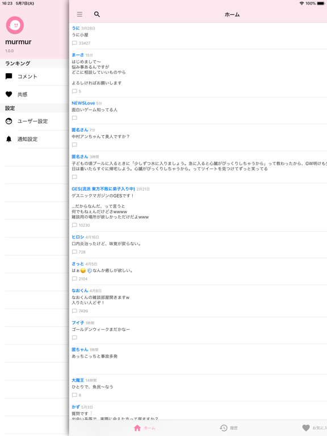Image resolution: width=327 pixels, height=436 pixels.
Task: Open post text うに小屋
Action: tap(80, 35)
